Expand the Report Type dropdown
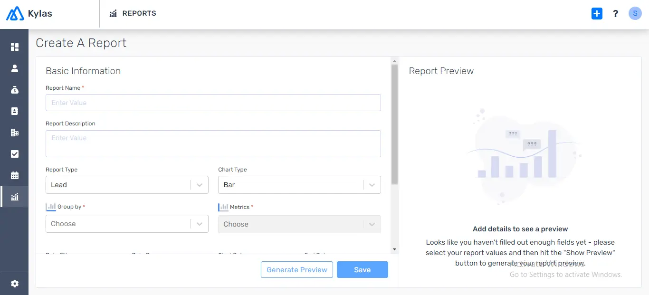Screen dimensions: 649x295 127,185
